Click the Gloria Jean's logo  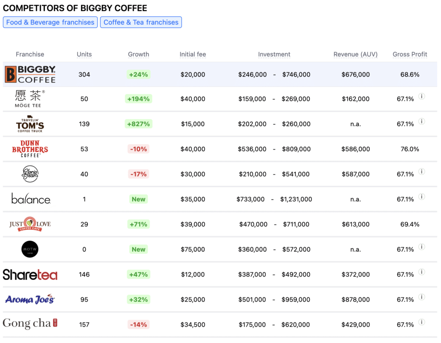coord(30,174)
